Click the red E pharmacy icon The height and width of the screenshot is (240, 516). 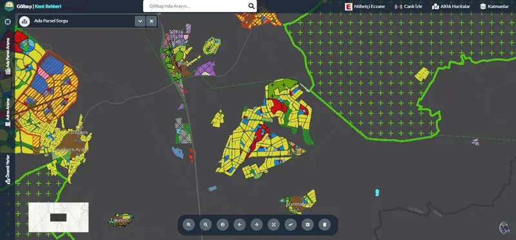348,6
